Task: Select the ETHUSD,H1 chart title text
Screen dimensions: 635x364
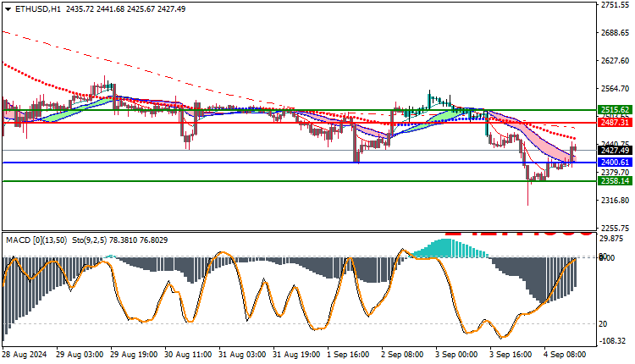Action: pos(38,9)
